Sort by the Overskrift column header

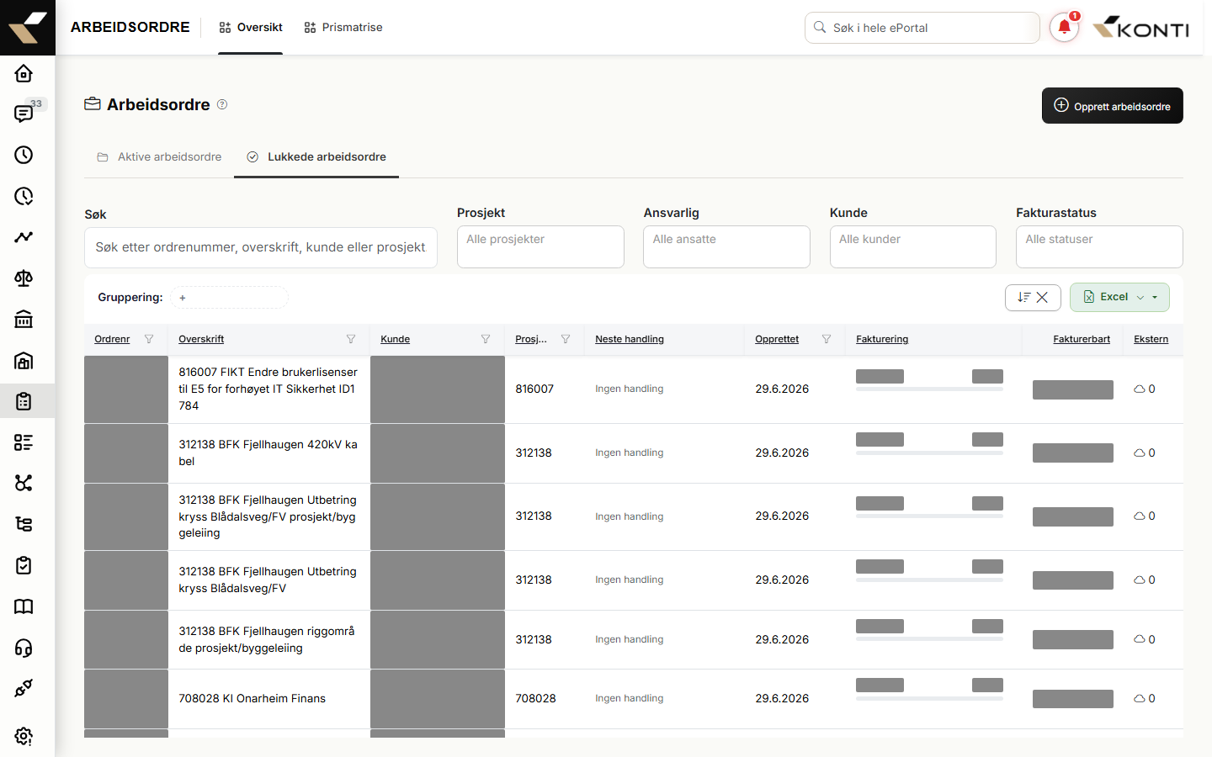tap(201, 339)
